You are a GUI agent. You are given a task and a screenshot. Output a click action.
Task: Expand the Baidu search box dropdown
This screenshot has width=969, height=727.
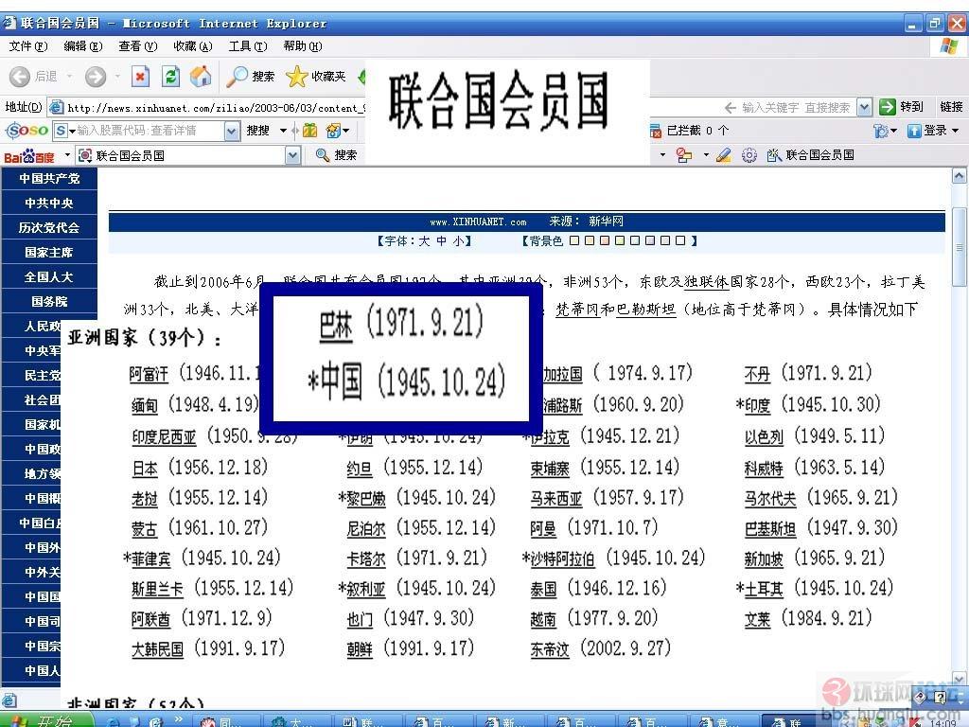[x=293, y=155]
